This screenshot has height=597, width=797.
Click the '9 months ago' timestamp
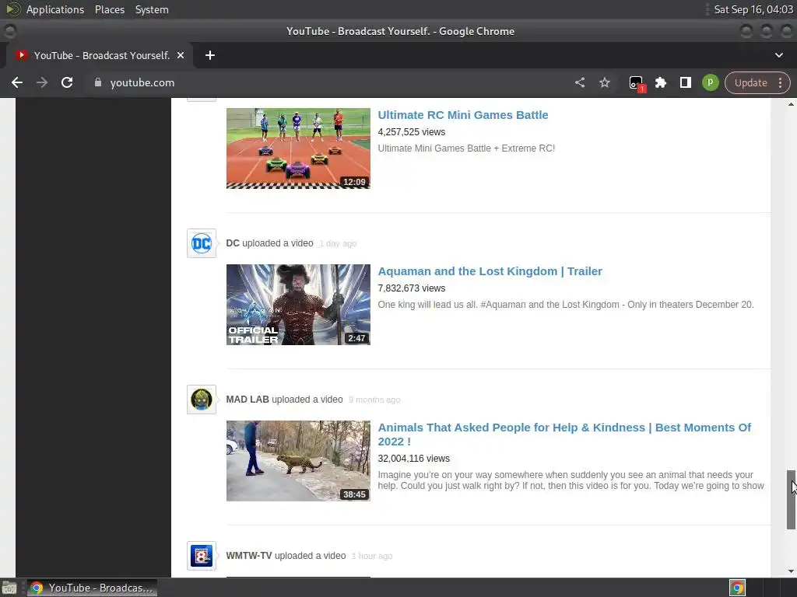tap(374, 400)
